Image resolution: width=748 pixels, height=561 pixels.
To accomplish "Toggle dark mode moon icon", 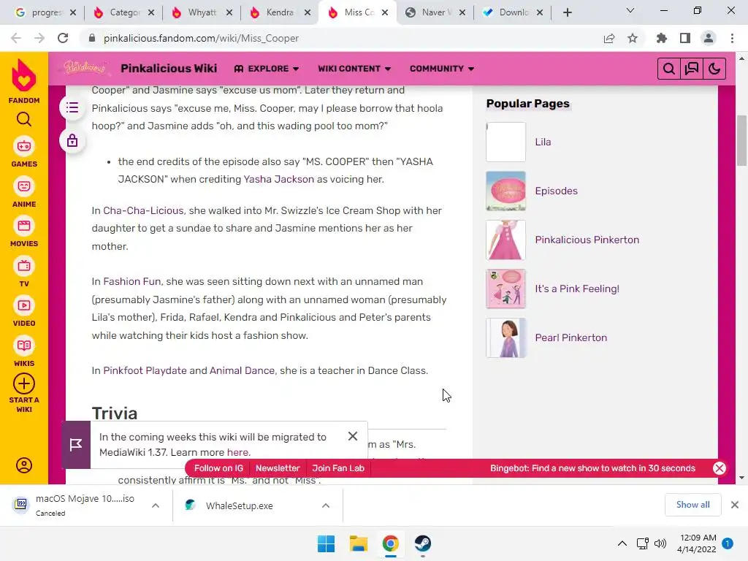I will (x=714, y=69).
